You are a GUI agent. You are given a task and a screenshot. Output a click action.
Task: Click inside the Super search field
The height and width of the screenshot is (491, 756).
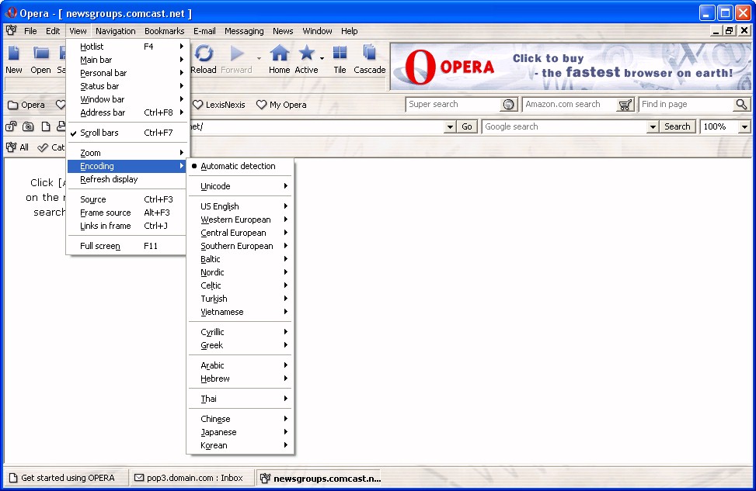tap(453, 105)
